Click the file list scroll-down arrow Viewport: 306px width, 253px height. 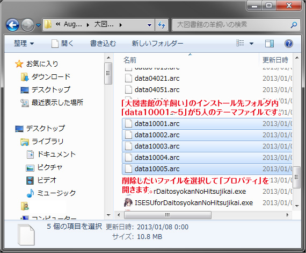coord(297,206)
